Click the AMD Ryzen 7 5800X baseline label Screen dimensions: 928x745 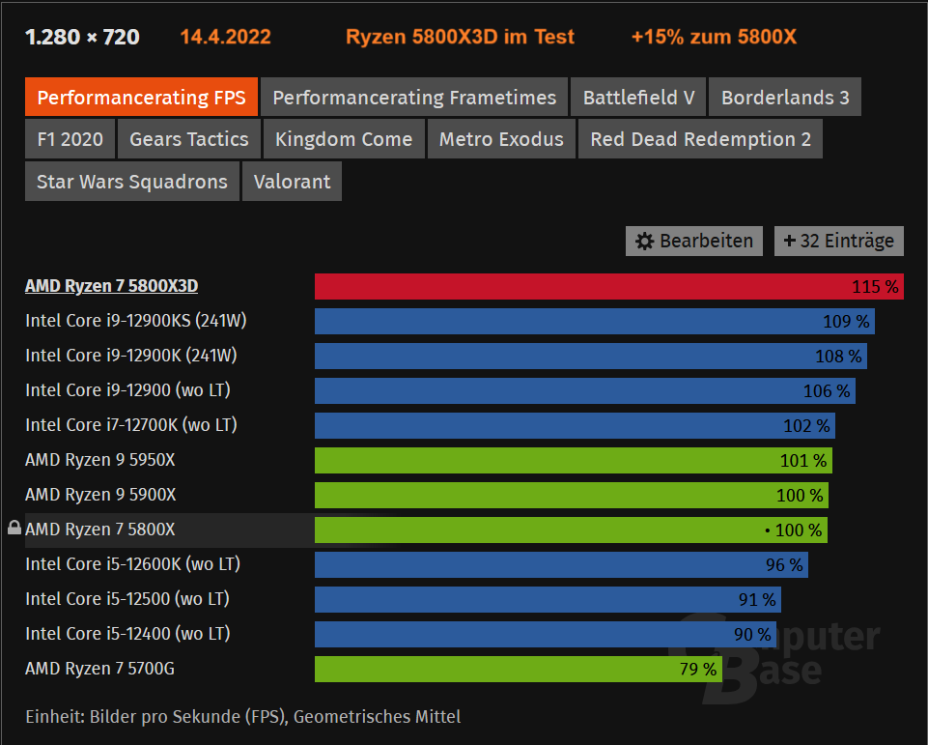pos(100,530)
